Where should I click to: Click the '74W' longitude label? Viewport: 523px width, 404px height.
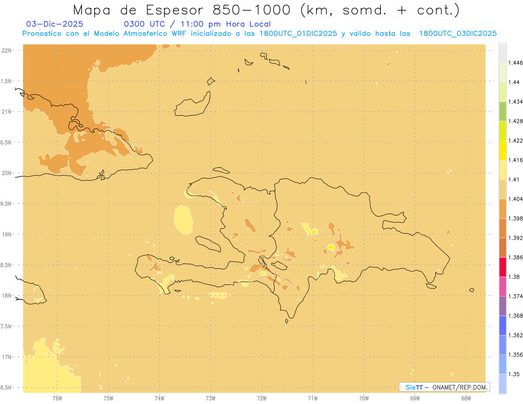click(160, 398)
